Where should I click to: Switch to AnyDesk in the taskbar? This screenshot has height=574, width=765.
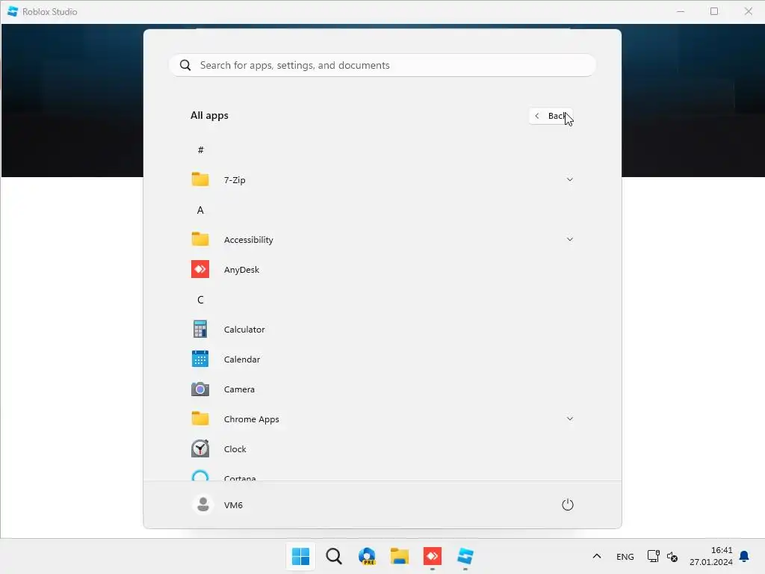433,556
